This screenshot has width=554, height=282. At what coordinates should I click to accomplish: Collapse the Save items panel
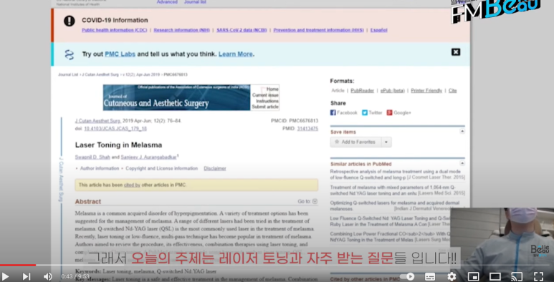[462, 131]
